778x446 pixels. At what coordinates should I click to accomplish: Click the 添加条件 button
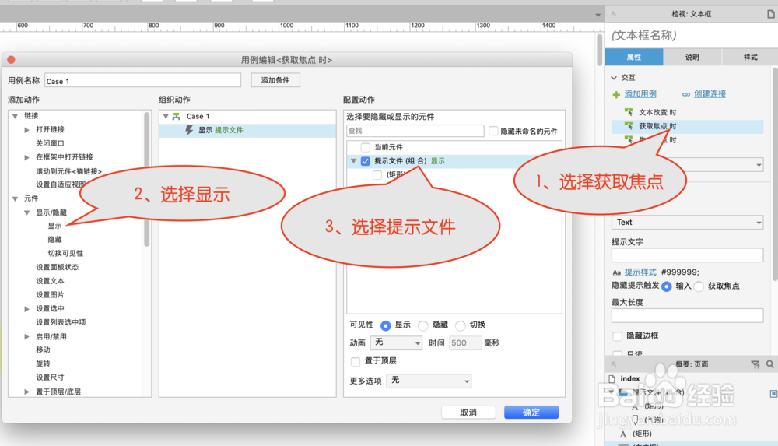275,80
